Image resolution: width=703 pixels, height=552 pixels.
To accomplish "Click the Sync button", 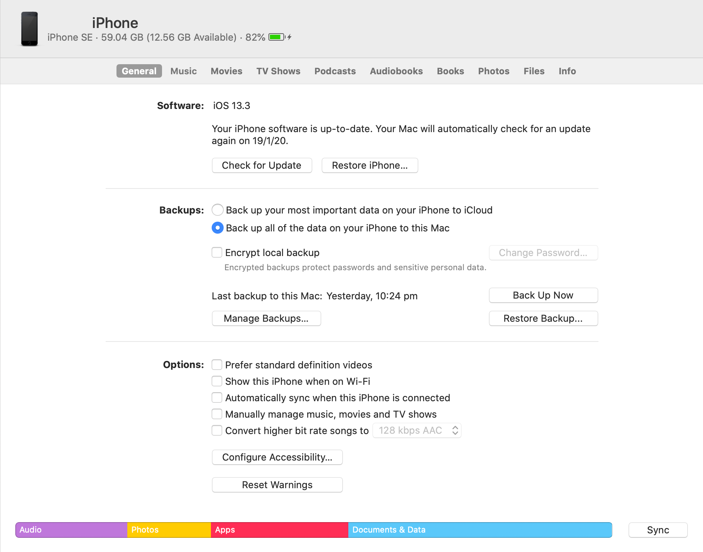I will coord(658,530).
